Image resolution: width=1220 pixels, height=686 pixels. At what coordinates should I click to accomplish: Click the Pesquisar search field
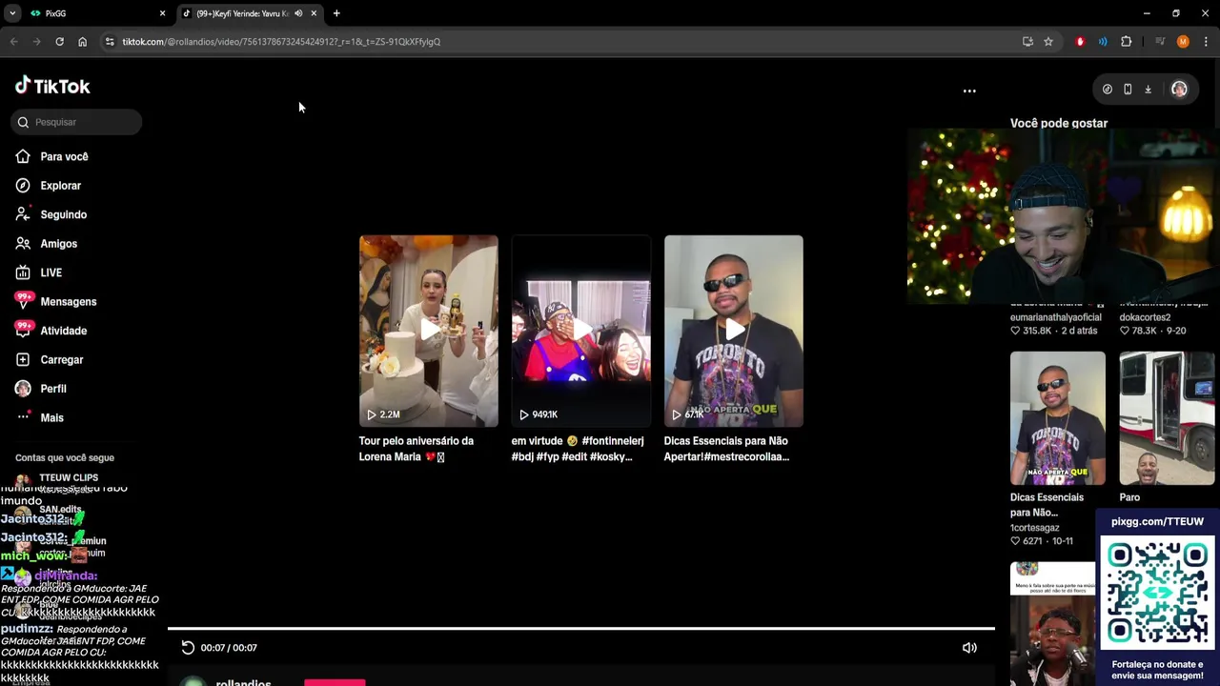[x=78, y=122]
